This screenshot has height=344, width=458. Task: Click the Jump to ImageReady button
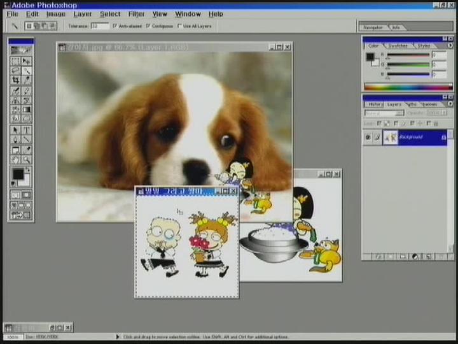21,215
